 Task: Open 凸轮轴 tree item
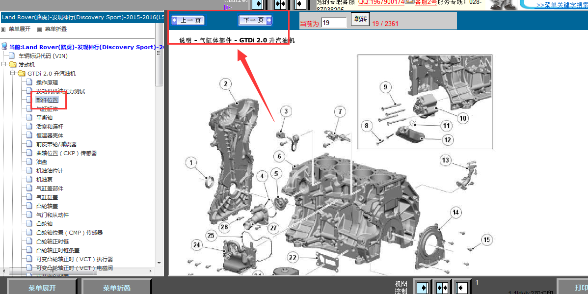tap(44, 223)
